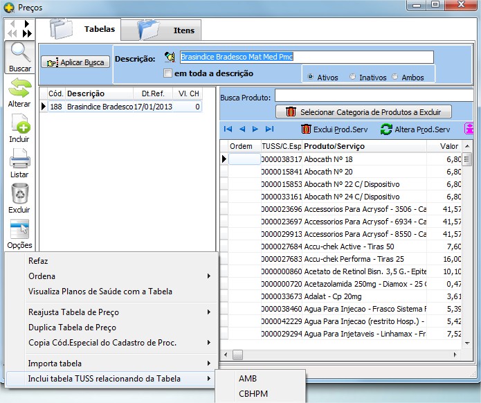Click Selecionar Categoria de Produtos a Excluir

click(x=363, y=111)
